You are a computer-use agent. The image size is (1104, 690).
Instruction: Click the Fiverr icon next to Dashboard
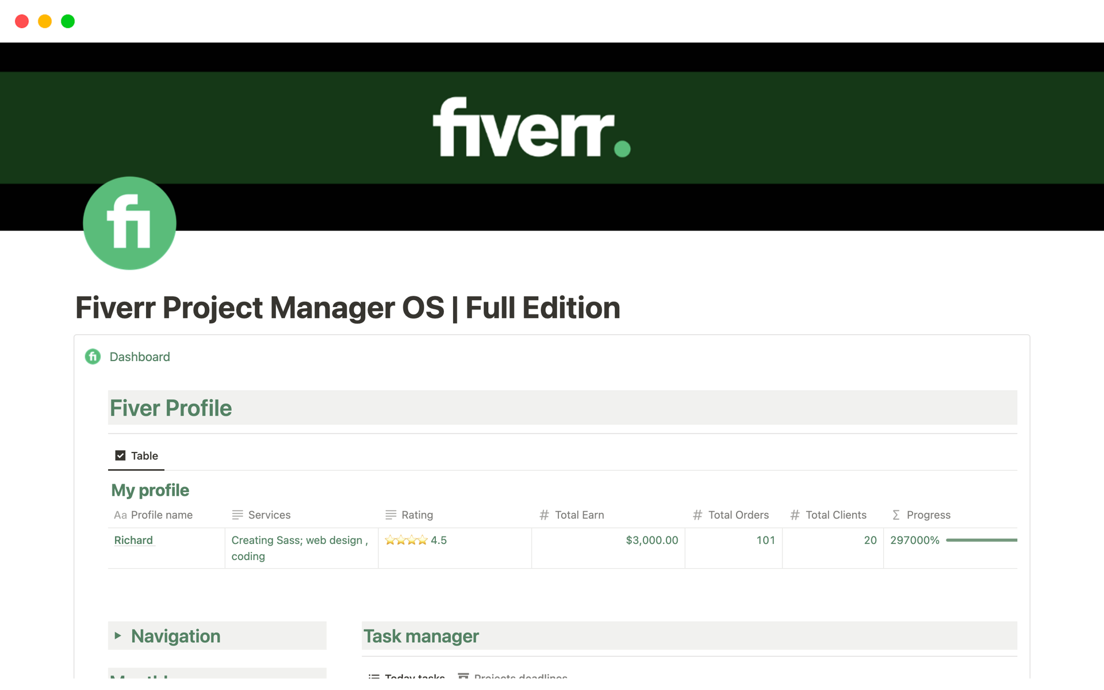[92, 356]
